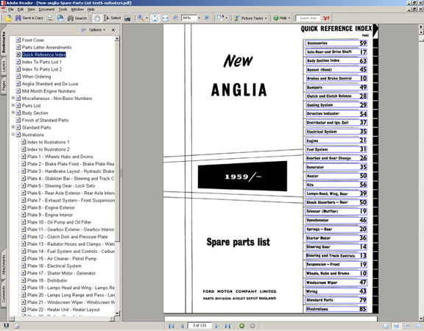Switch to Continuous page layout
Viewport: 424px width, 331px height.
pos(396,326)
